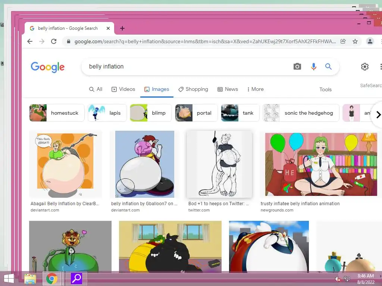Open the share page icon in address bar
This screenshot has height=286, width=382.
343,41
